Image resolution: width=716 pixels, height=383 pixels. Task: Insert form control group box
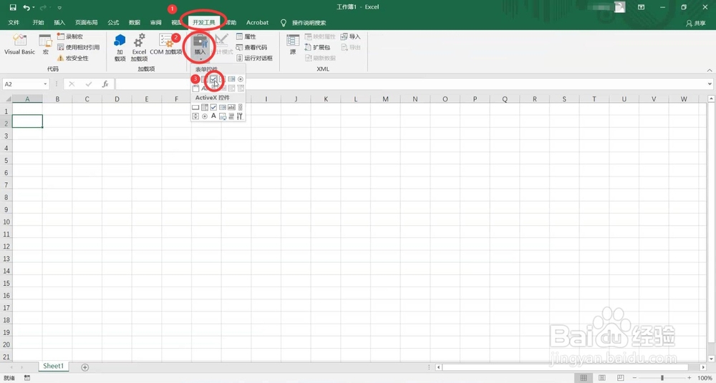pos(195,88)
